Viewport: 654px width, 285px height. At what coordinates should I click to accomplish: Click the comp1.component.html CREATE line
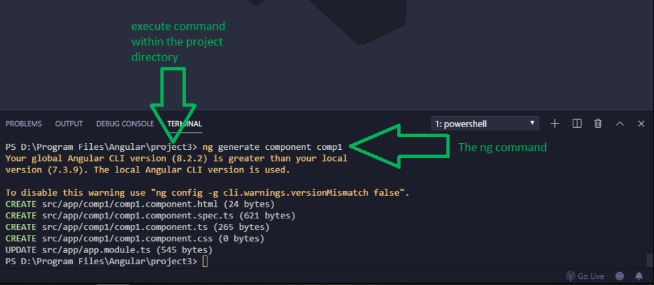click(139, 204)
